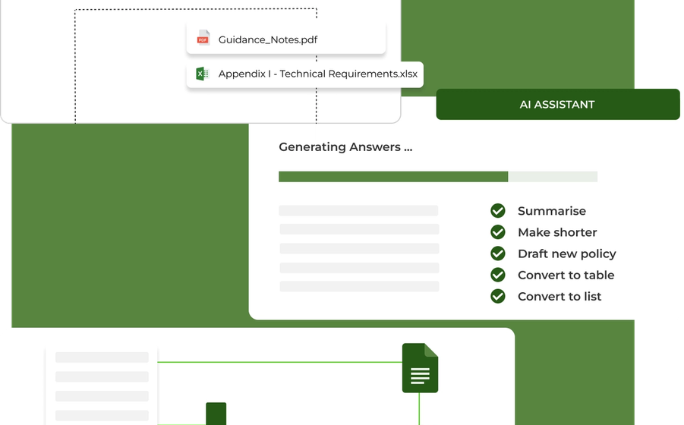Open Appendix I - Technical Requirements.xlsx file name
Screen dimensions: 684x425
pos(317,74)
